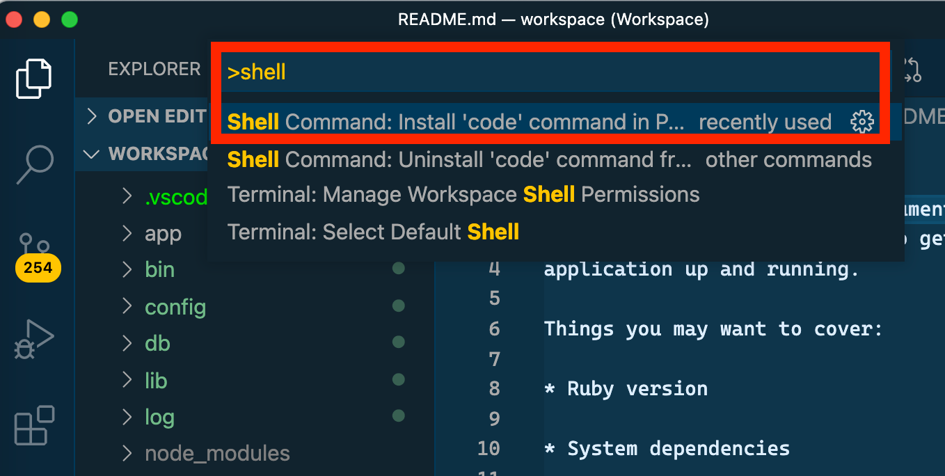Expand the config folder chevron
This screenshot has height=476, width=945.
tap(127, 306)
